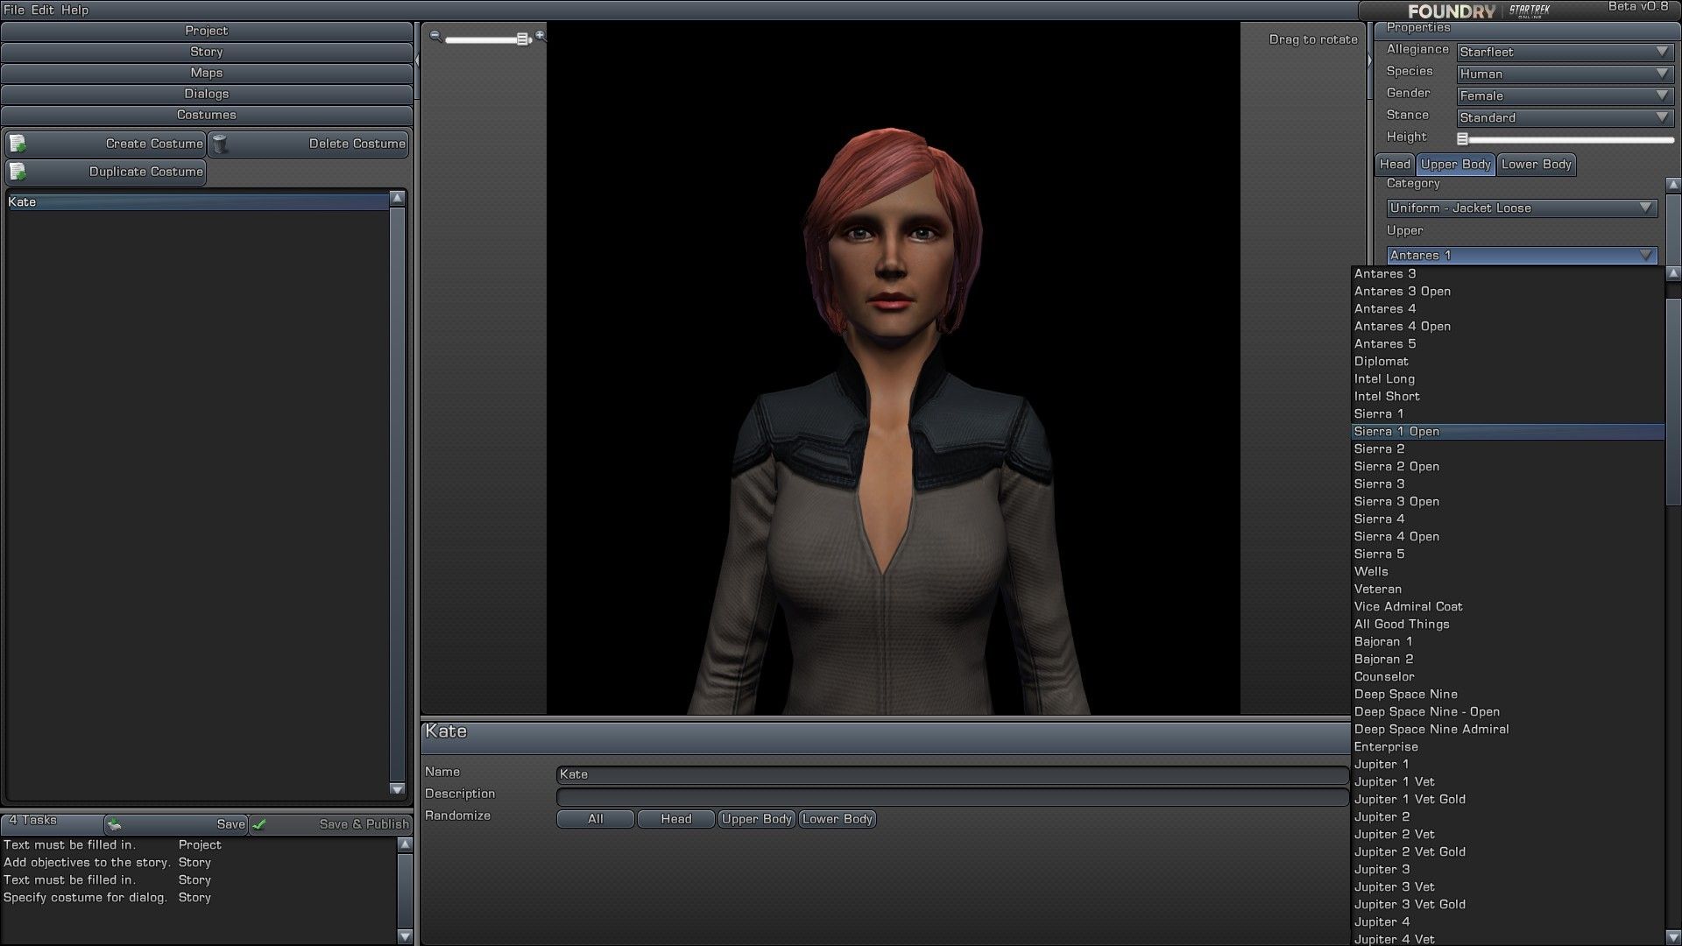Open the Species Human dropdown
The image size is (1682, 946).
coord(1565,74)
